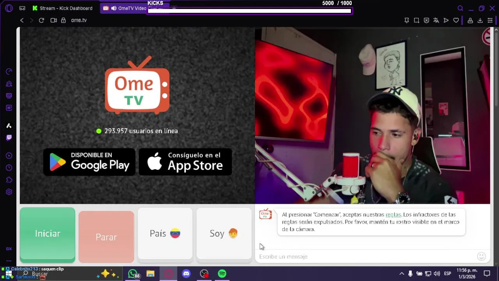Open GX Control speedometer in sidebar
499x281 pixels.
(9, 71)
